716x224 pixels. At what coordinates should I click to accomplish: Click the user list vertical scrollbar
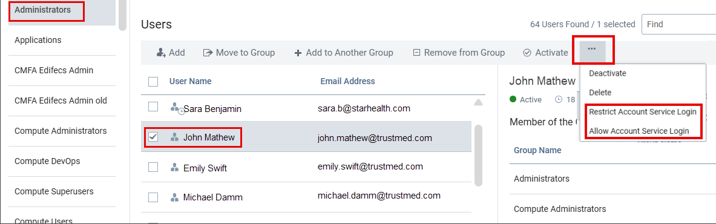479,156
